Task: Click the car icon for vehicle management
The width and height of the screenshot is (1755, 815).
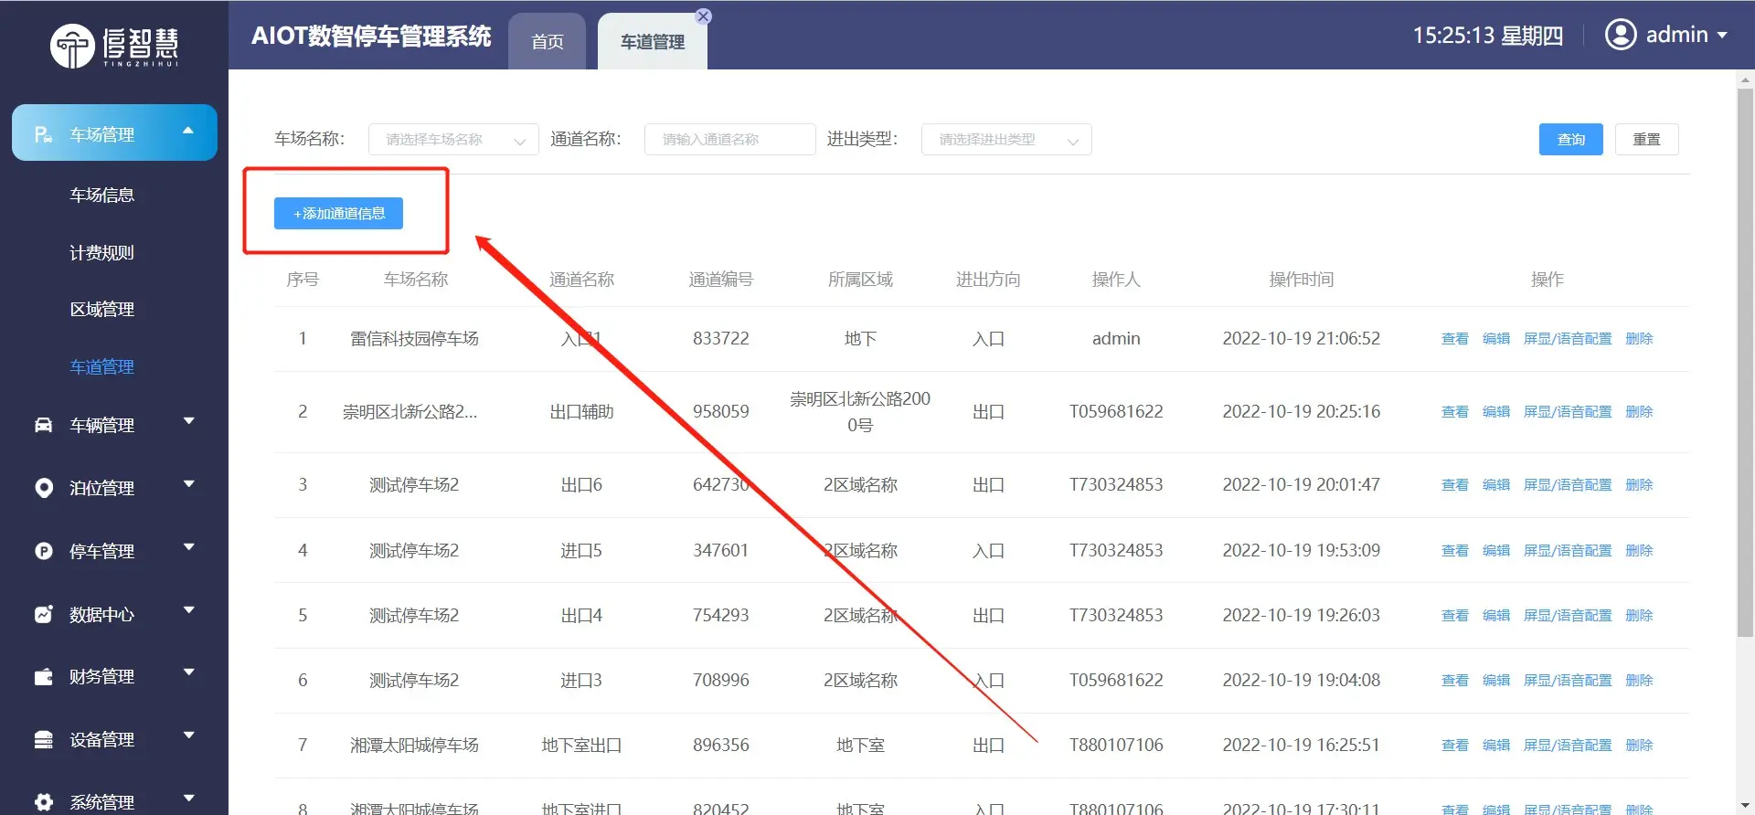Action: [43, 425]
